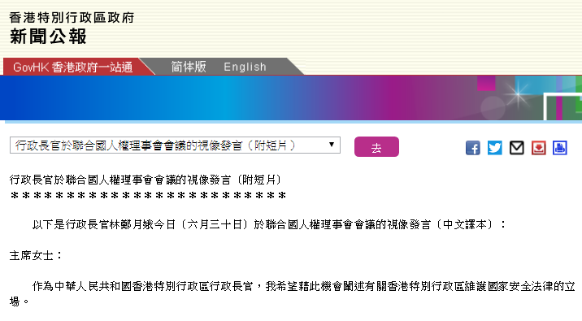Click the article title 行政長官於聯合國人權理事會會議的視像發言
The width and height of the screenshot is (582, 321).
coord(145,180)
